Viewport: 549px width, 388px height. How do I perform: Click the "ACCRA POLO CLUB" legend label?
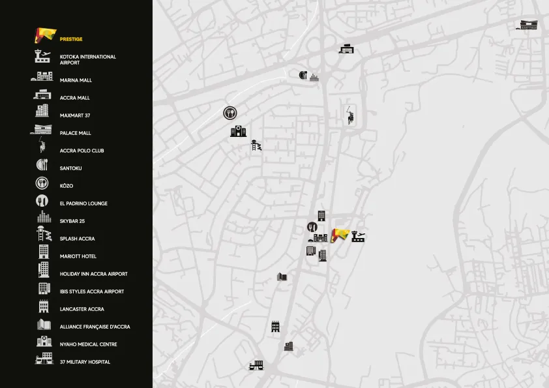(82, 151)
